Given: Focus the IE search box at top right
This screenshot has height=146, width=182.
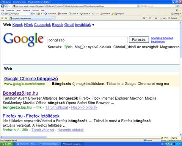Looking at the screenshot, I should tap(162, 6).
